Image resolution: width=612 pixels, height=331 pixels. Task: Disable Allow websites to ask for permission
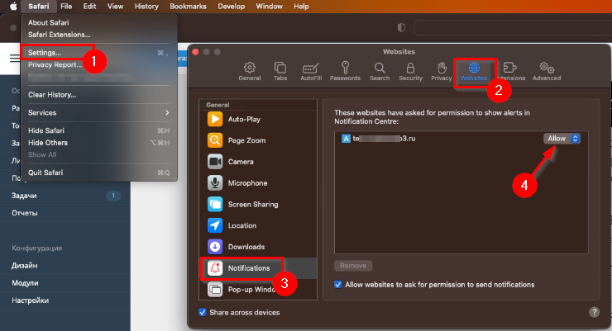pyautogui.click(x=338, y=284)
